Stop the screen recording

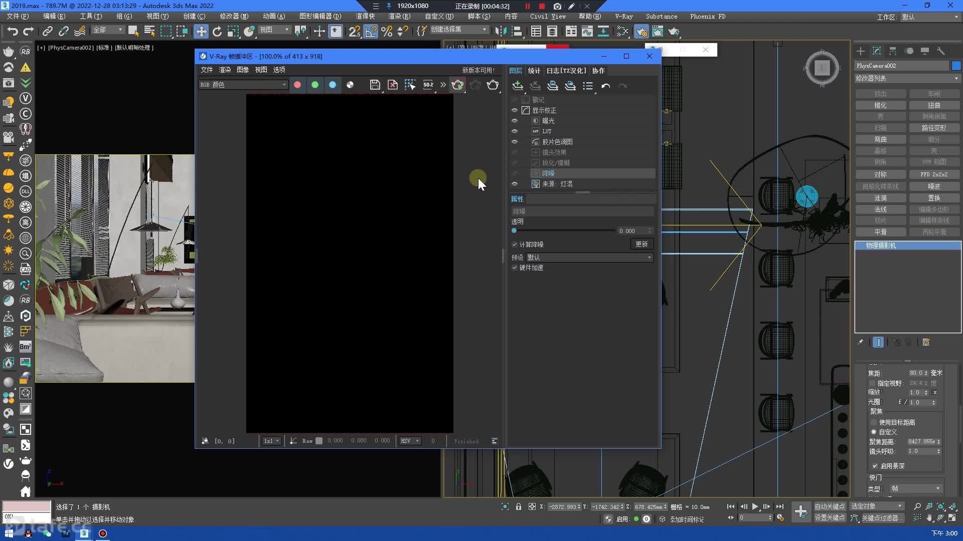[542, 6]
